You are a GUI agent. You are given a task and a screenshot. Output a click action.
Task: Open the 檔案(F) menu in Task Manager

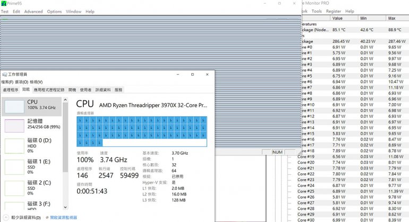7,82
